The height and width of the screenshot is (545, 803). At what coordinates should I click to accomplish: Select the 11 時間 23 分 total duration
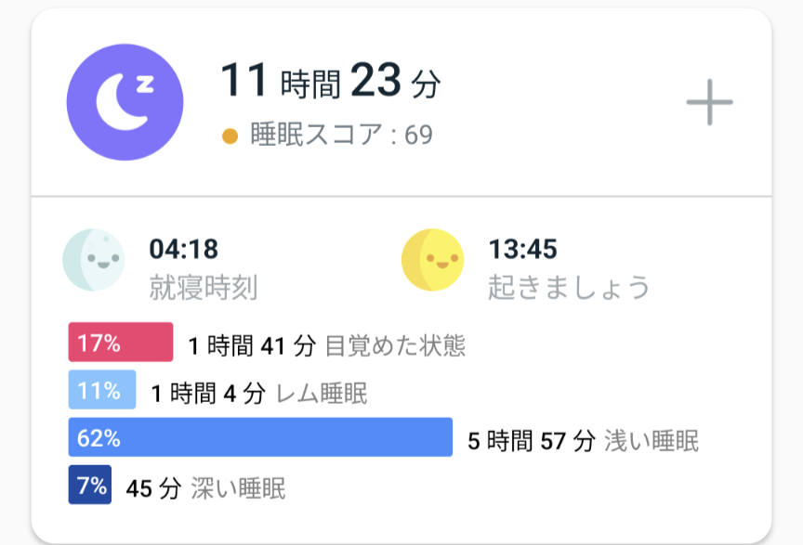tap(330, 83)
